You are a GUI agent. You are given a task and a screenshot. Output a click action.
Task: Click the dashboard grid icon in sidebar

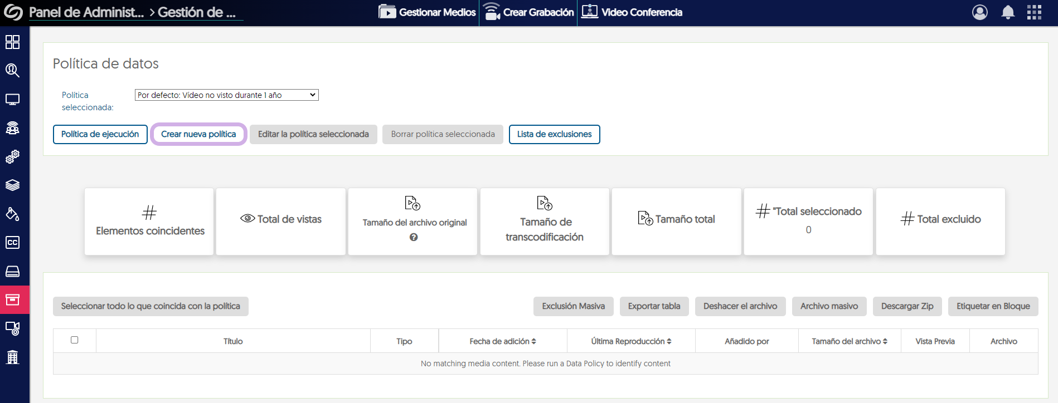pos(12,42)
